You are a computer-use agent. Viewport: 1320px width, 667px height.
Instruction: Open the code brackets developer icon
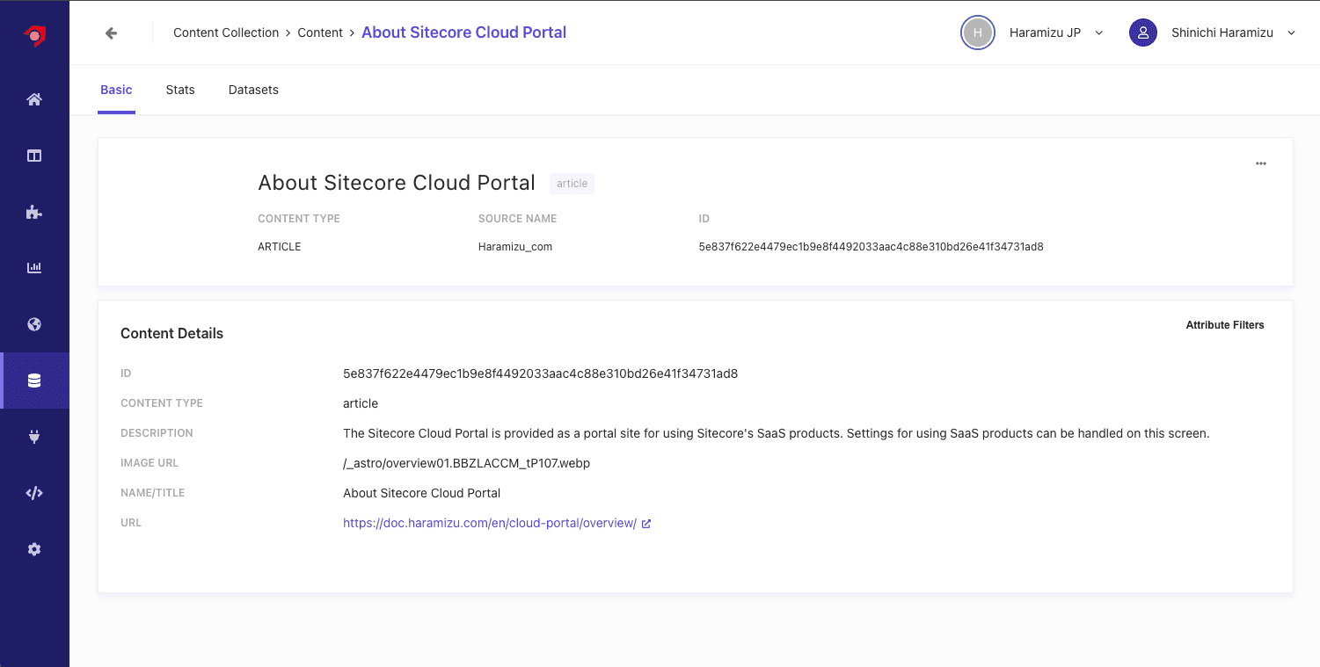coord(34,493)
